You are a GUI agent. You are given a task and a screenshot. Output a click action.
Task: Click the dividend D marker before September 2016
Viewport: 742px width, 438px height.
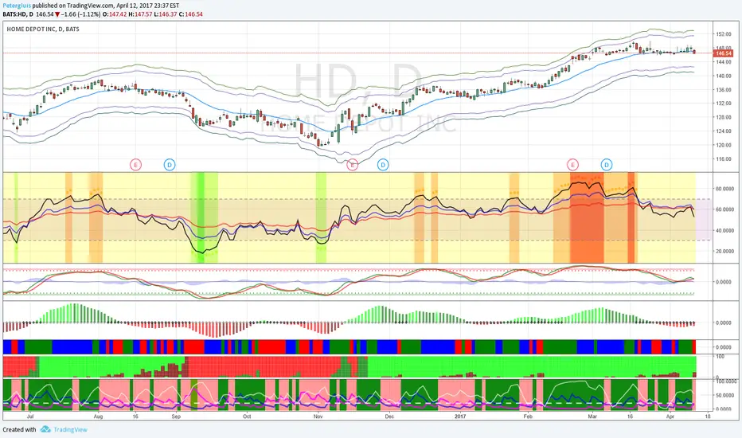pos(170,165)
